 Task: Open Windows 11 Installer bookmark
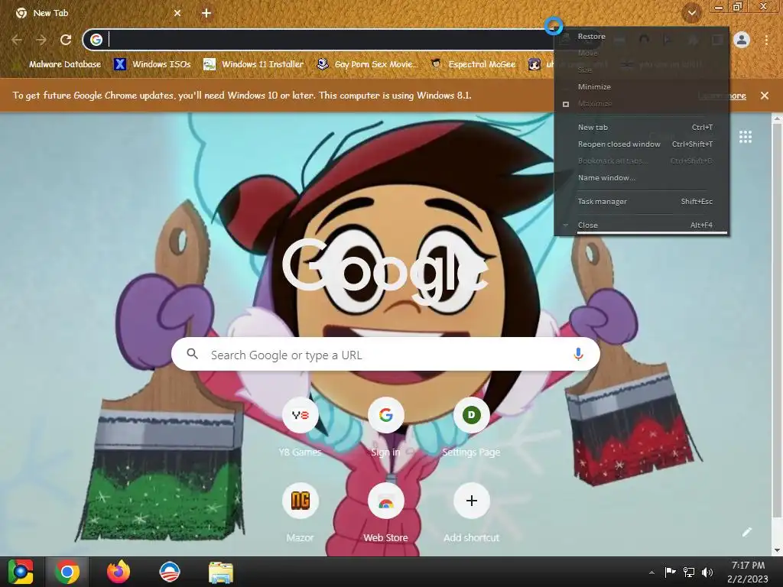coord(254,64)
